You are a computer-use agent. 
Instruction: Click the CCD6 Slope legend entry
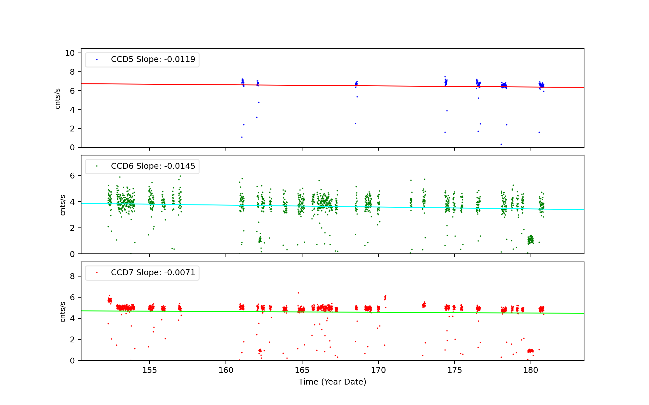click(x=153, y=166)
